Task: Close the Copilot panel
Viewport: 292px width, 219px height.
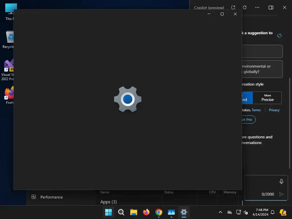Action: click(285, 7)
